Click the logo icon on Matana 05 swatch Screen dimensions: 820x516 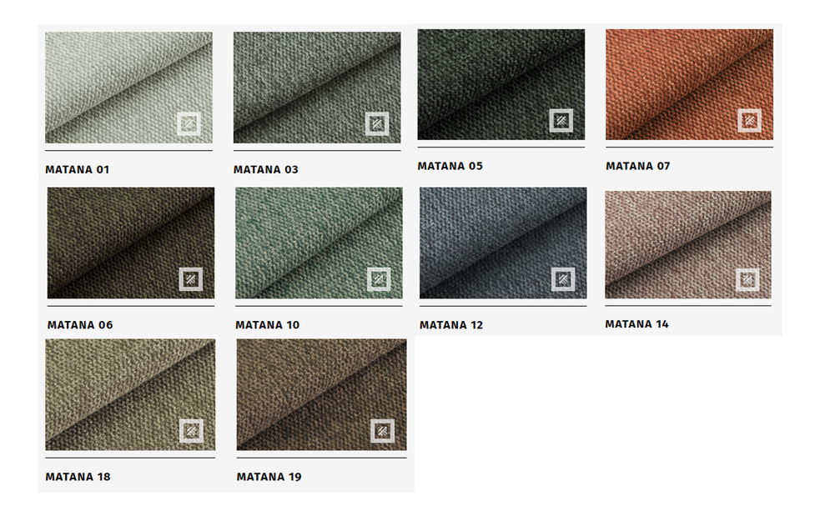[561, 121]
